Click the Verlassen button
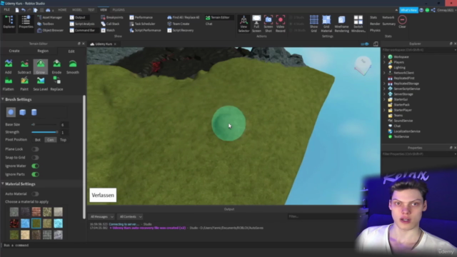 pos(103,195)
